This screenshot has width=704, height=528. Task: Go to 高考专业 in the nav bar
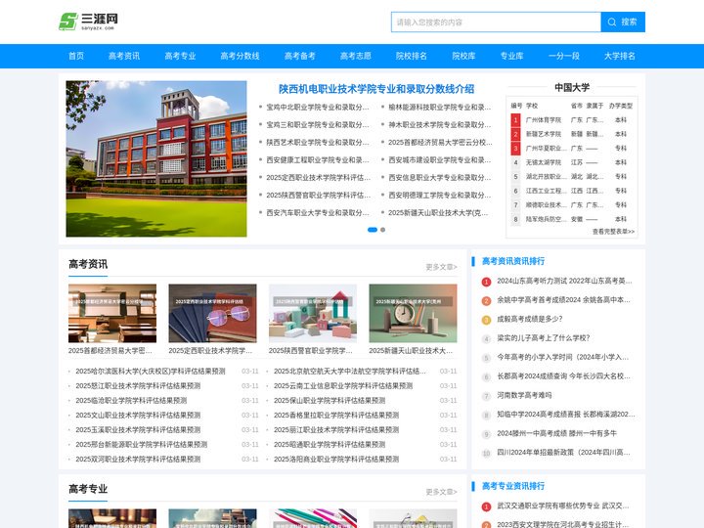180,56
